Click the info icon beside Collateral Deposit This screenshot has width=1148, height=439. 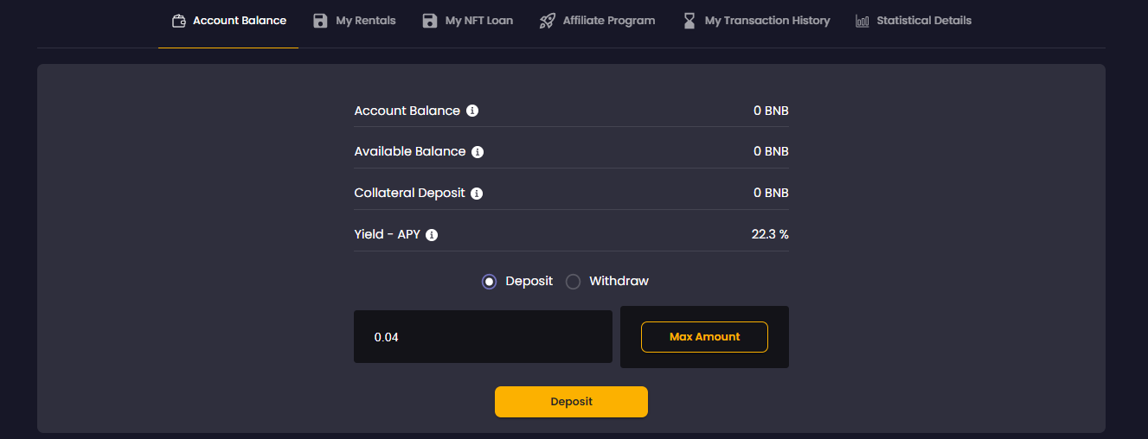click(477, 194)
